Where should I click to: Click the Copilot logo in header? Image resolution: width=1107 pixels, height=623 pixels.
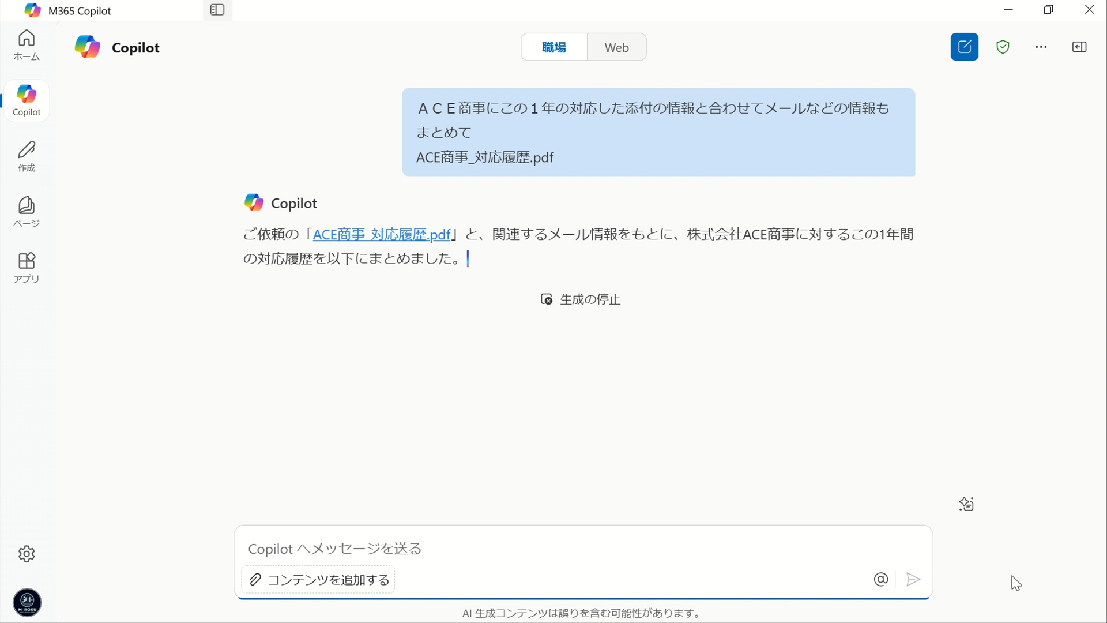coord(88,47)
